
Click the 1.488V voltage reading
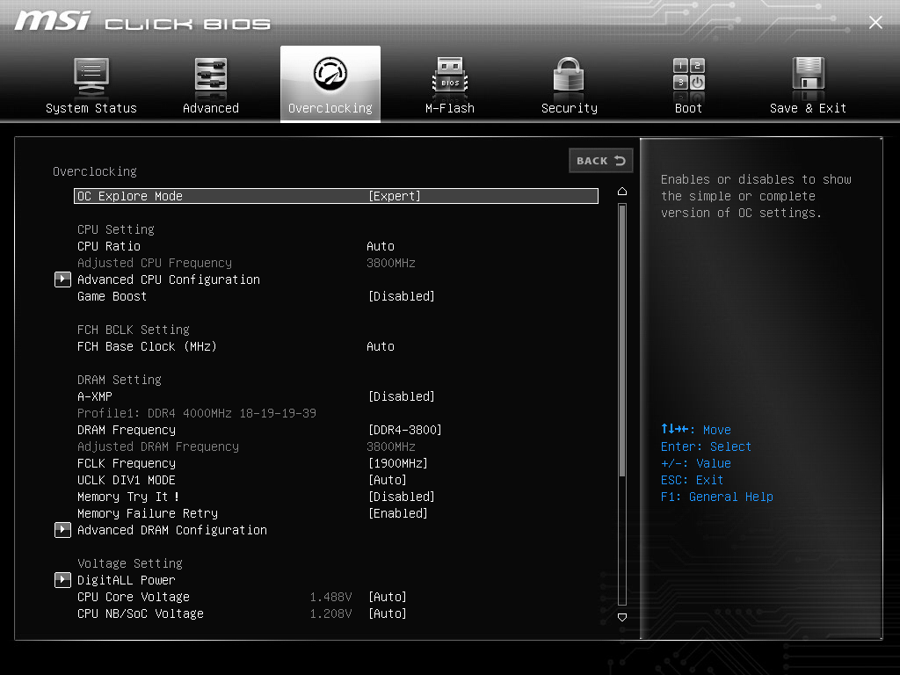(x=331, y=597)
